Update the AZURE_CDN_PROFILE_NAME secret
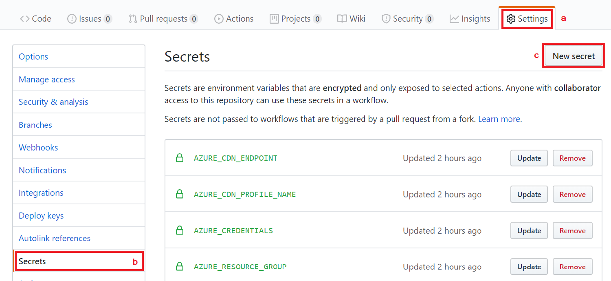This screenshot has height=281, width=611. (529, 195)
